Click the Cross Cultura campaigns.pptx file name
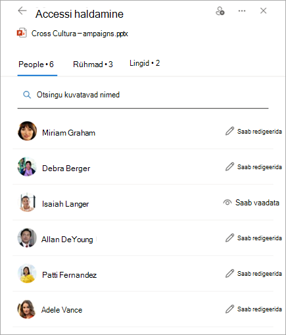Screen dimensions: 286x335 [80, 34]
